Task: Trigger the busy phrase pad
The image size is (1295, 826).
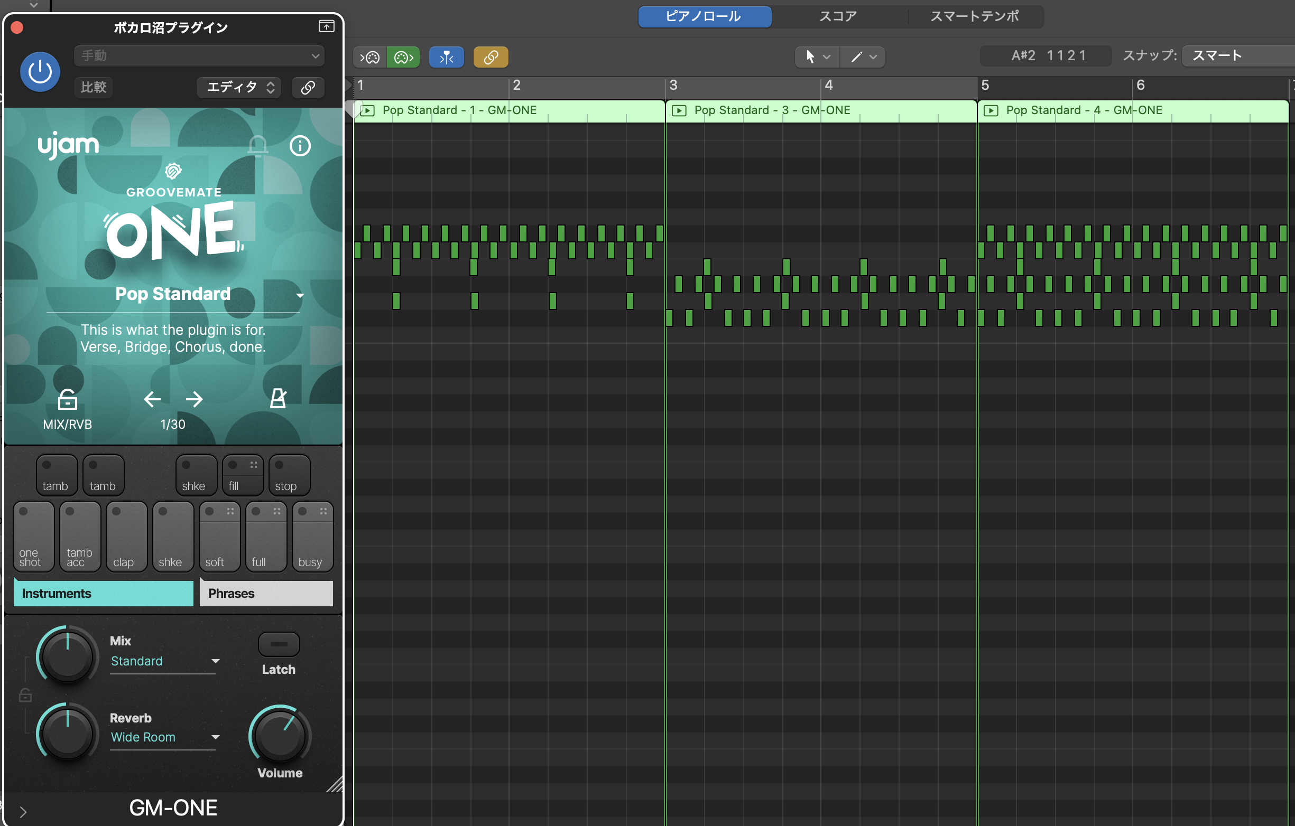Action: [312, 537]
